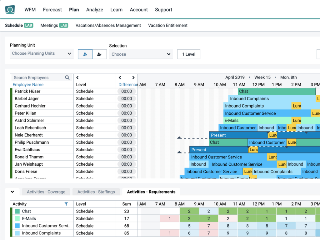This screenshot has width=320, height=240.
Task: Click the magnifier icon in Search Employees
Action: click(x=67, y=77)
